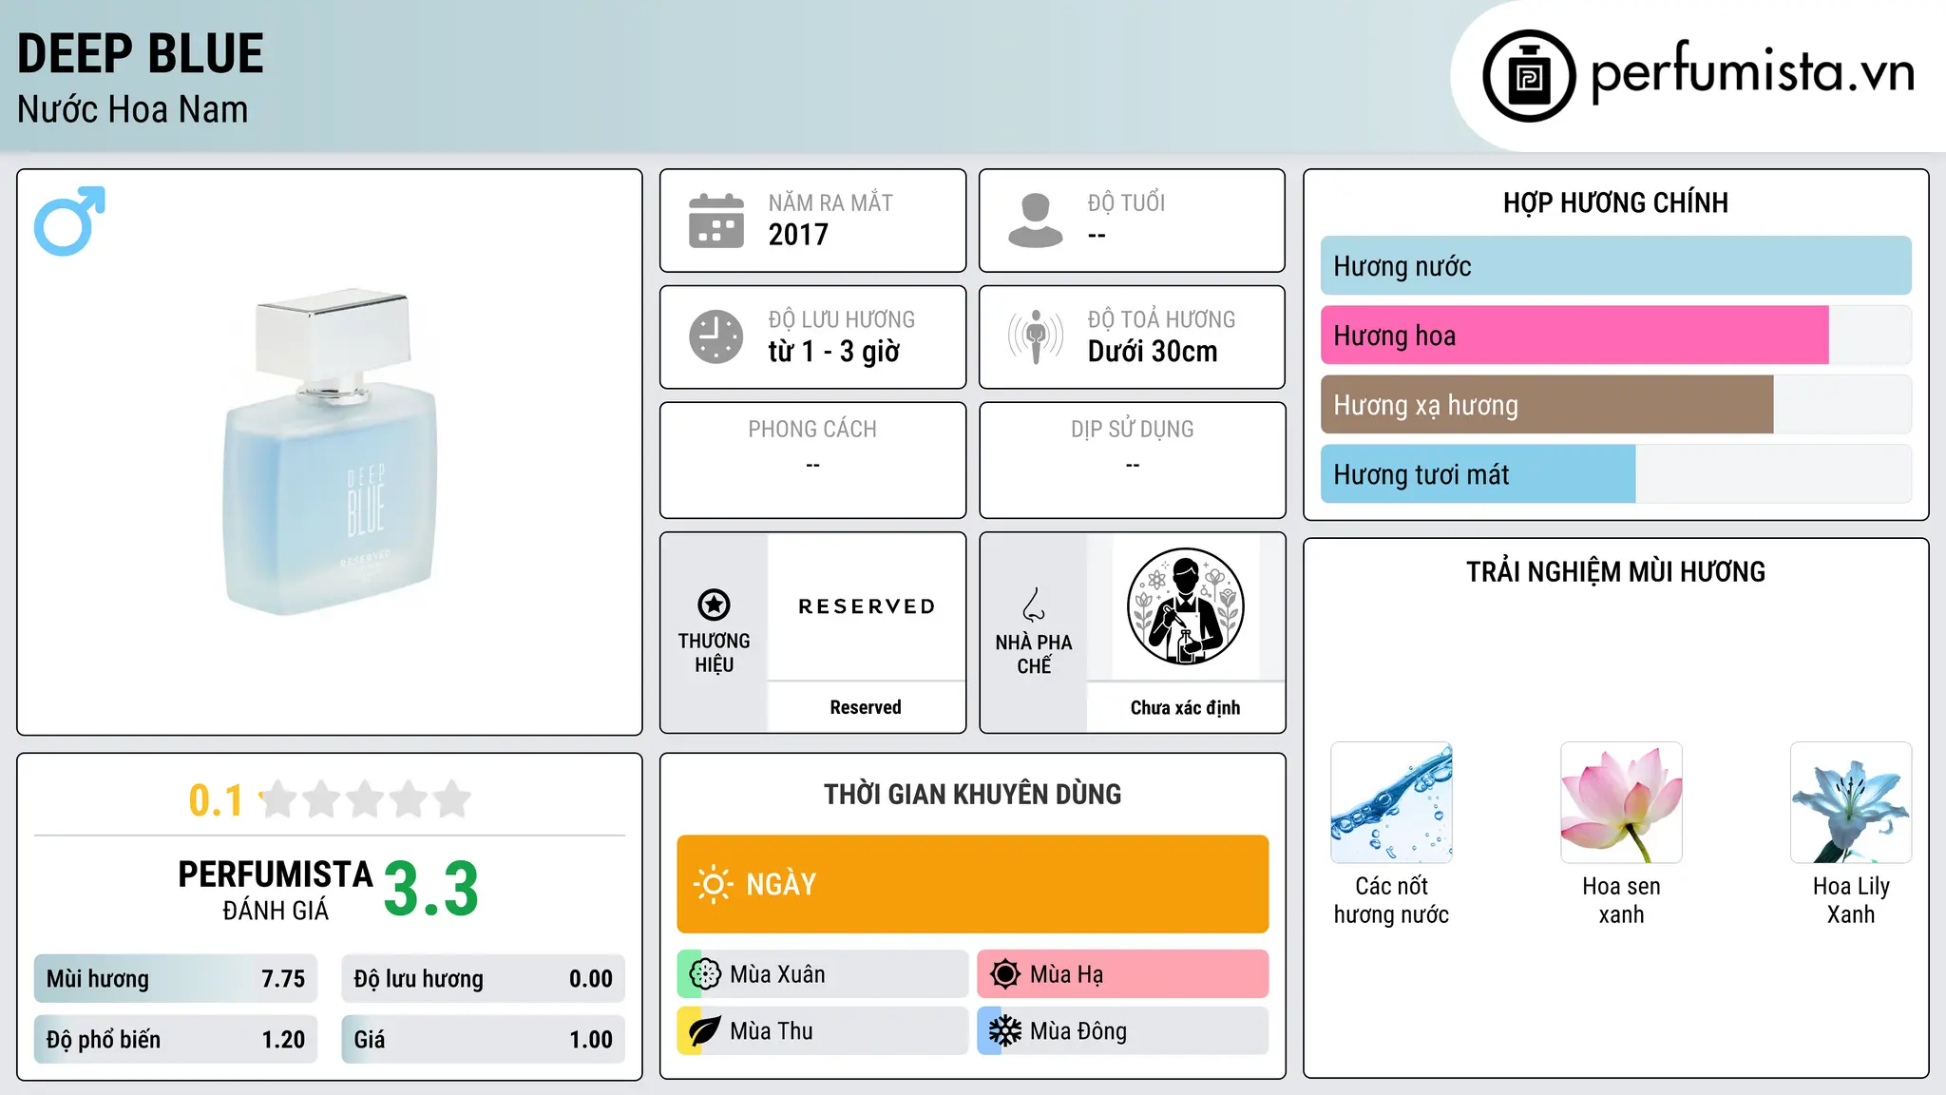This screenshot has height=1095, width=1946.
Task: Click the nose icon above Nhà pha chế
Action: coord(1034,605)
